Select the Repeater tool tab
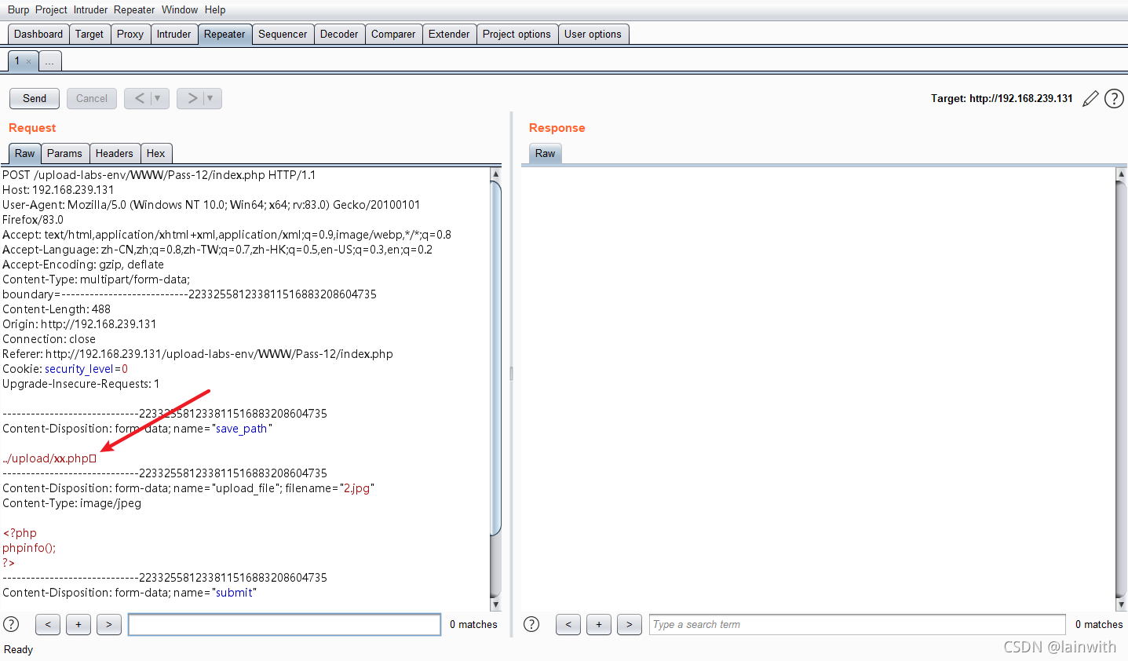Image resolution: width=1128 pixels, height=661 pixels. pos(225,34)
